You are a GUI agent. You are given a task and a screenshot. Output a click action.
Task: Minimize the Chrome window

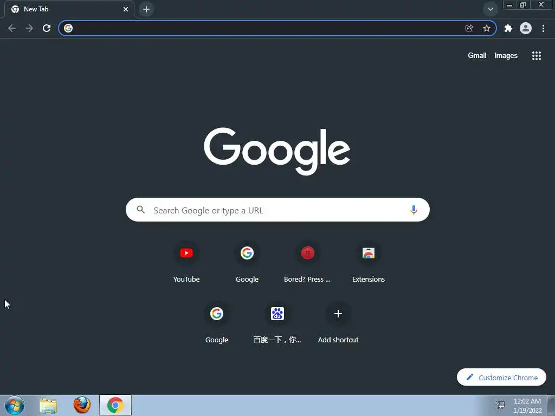(x=509, y=5)
